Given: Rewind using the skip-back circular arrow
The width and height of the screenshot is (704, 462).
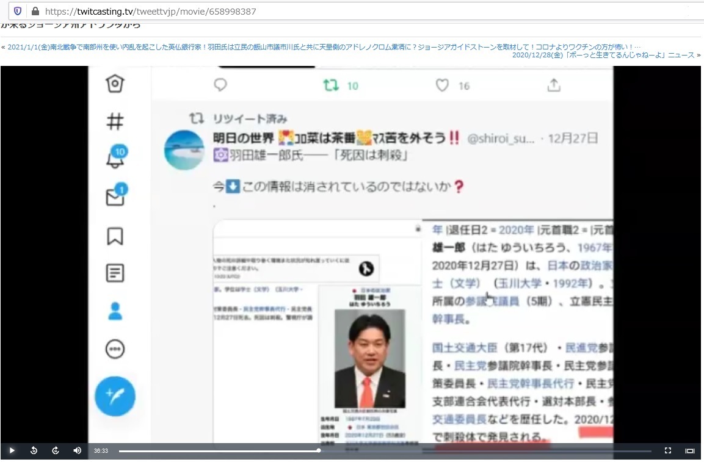Looking at the screenshot, I should tap(34, 450).
